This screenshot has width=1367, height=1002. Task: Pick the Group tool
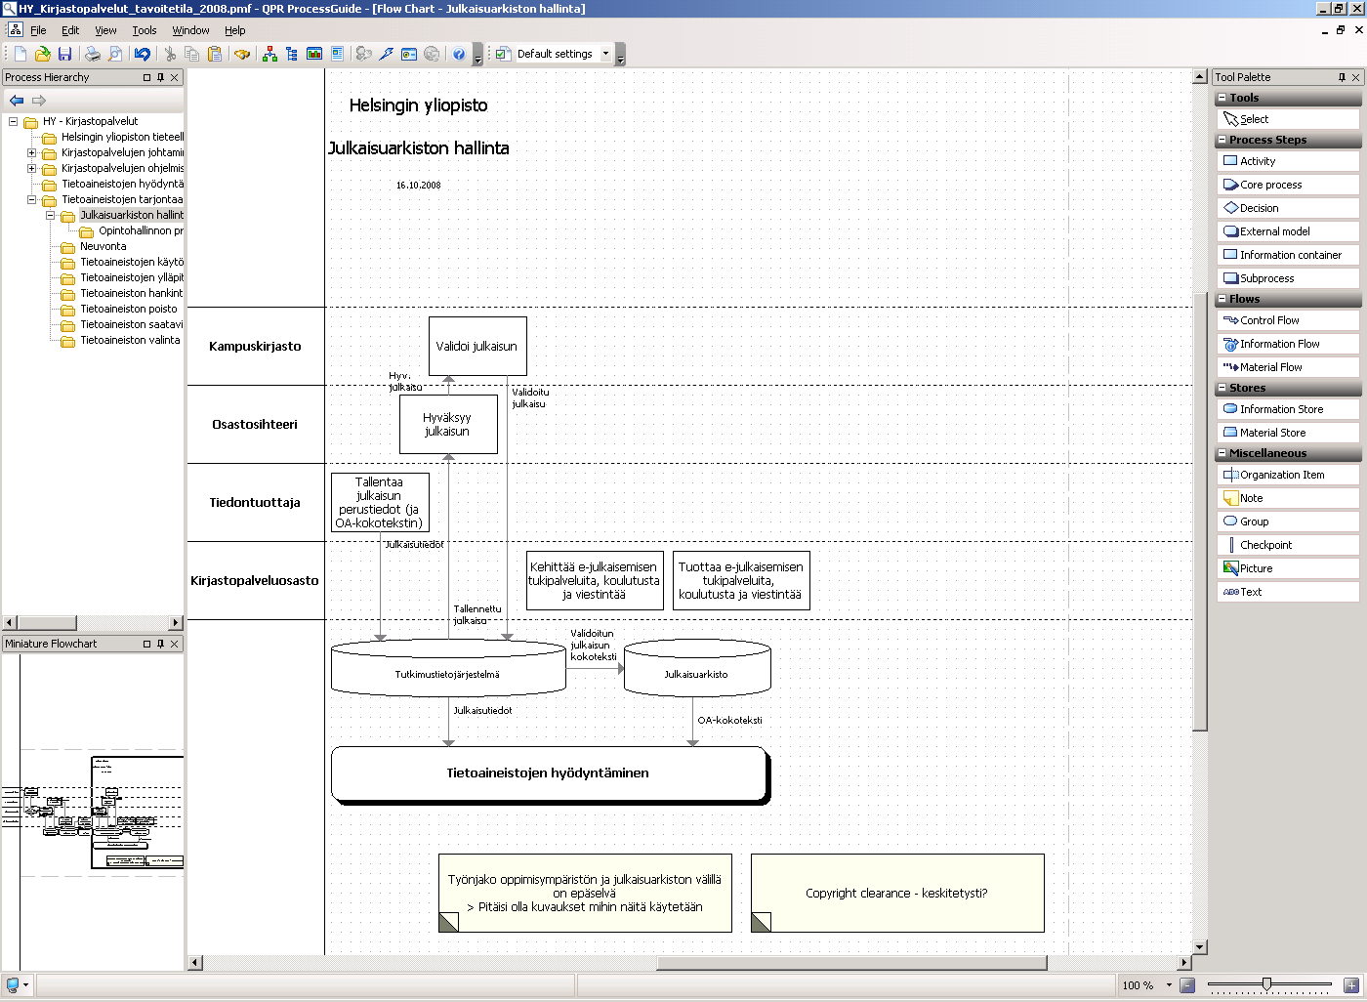(1288, 522)
